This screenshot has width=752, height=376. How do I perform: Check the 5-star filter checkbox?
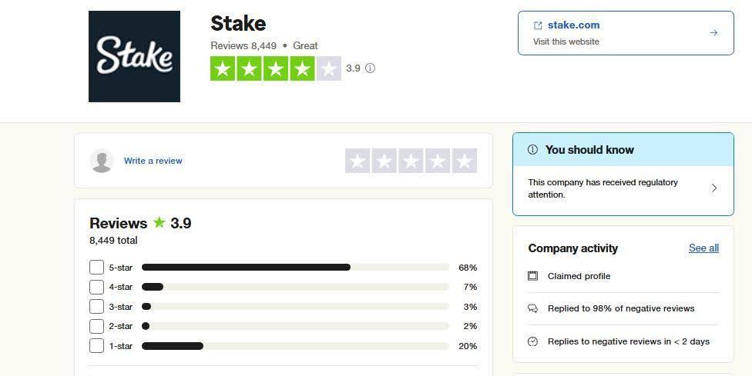pos(96,268)
